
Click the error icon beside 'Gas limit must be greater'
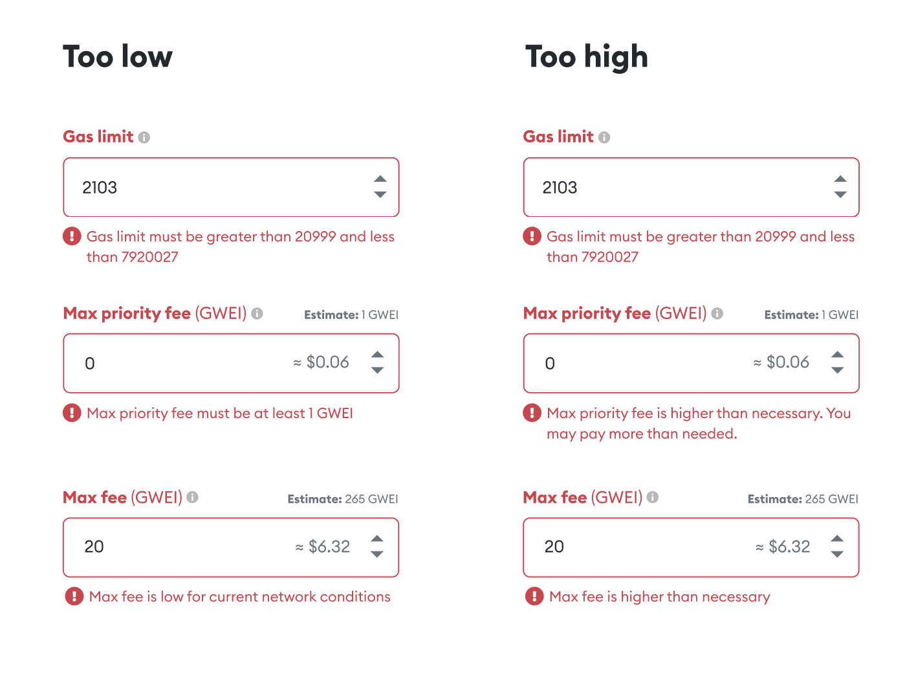point(72,236)
